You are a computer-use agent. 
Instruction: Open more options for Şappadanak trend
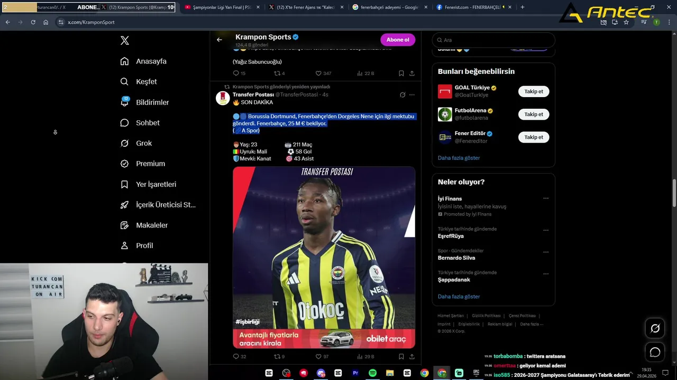tap(546, 274)
